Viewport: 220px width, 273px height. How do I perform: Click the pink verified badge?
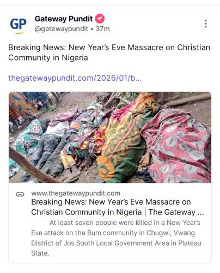100,19
